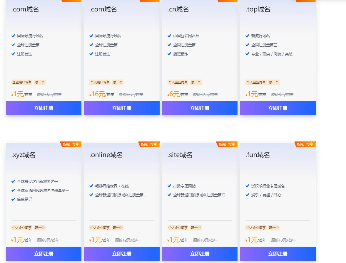This screenshot has width=346, height=263.
Task: Click the checkmark next to 泛娱乐行业专属域名
Action: click(x=247, y=186)
